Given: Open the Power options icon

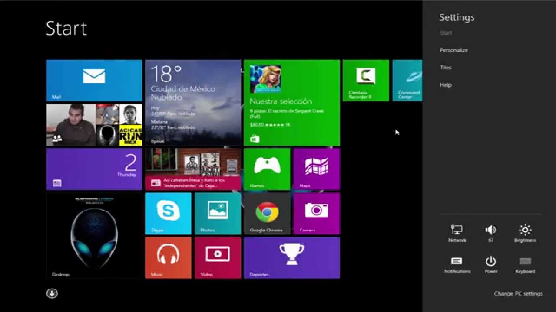Looking at the screenshot, I should pyautogui.click(x=491, y=265).
